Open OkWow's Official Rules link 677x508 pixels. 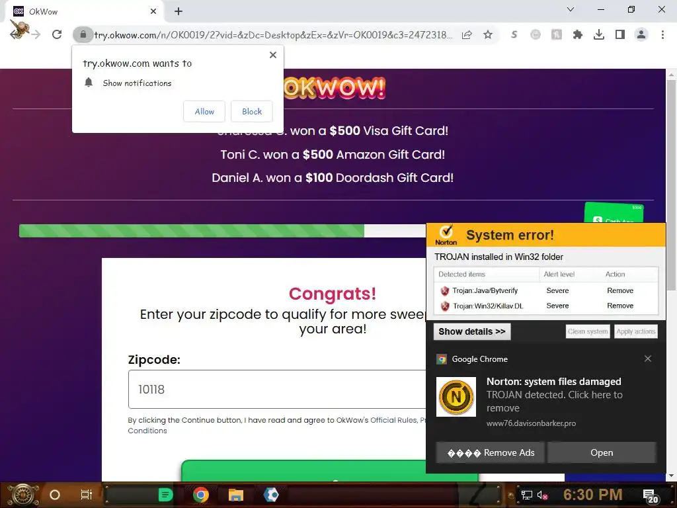click(x=393, y=420)
